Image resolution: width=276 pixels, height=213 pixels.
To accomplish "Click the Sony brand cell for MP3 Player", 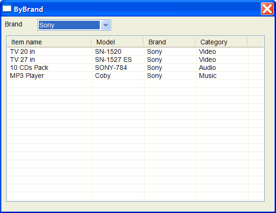I will pos(155,76).
